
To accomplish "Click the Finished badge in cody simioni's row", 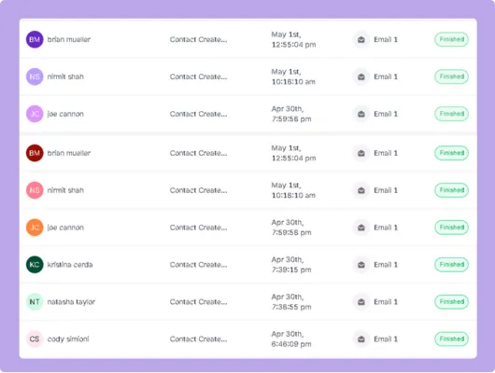I will click(x=451, y=338).
